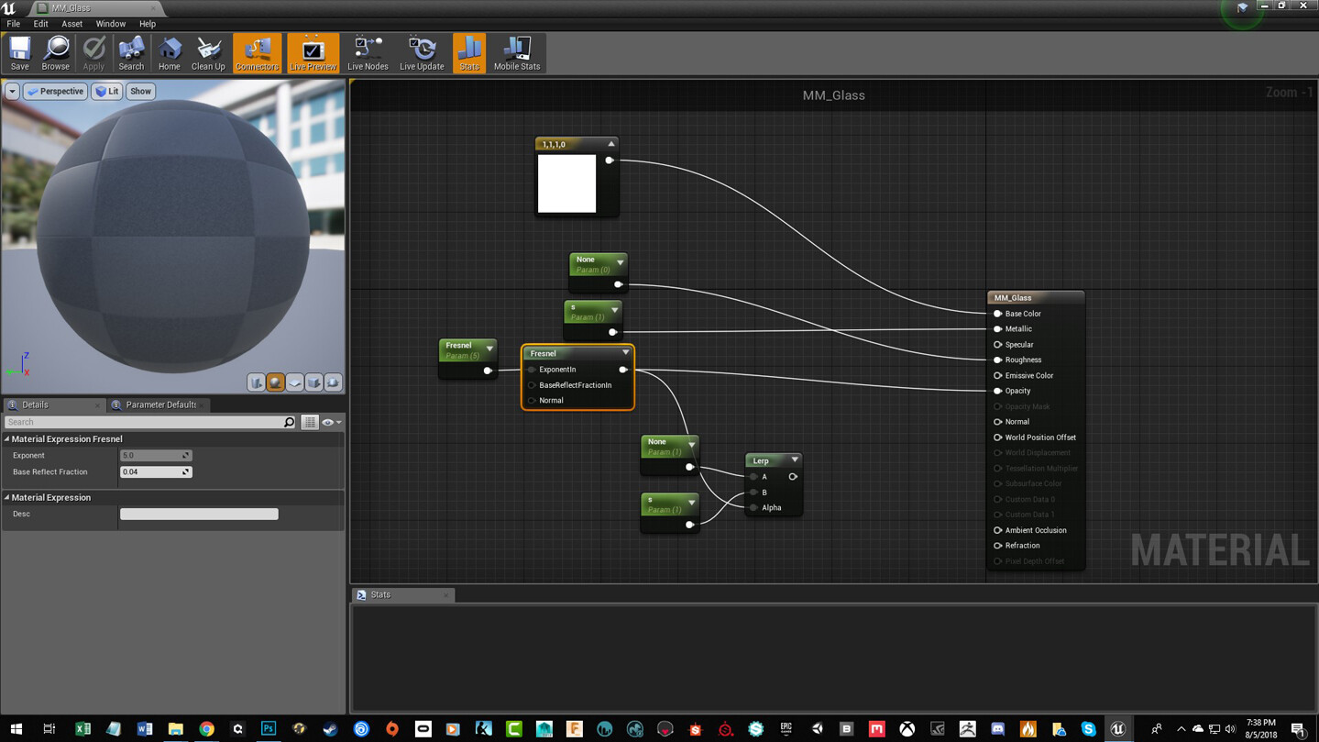Viewport: 1319px width, 742px height.
Task: Save the MM_Glass material
Action: [19, 54]
